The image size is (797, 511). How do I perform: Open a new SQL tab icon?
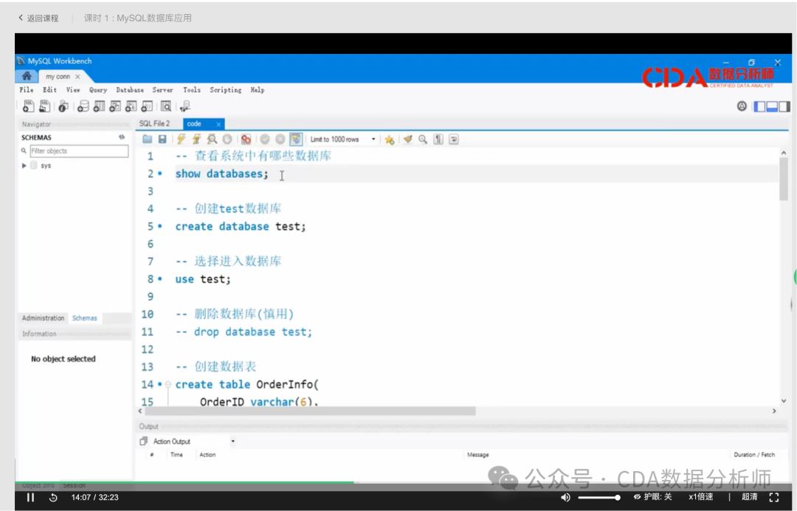pos(29,106)
